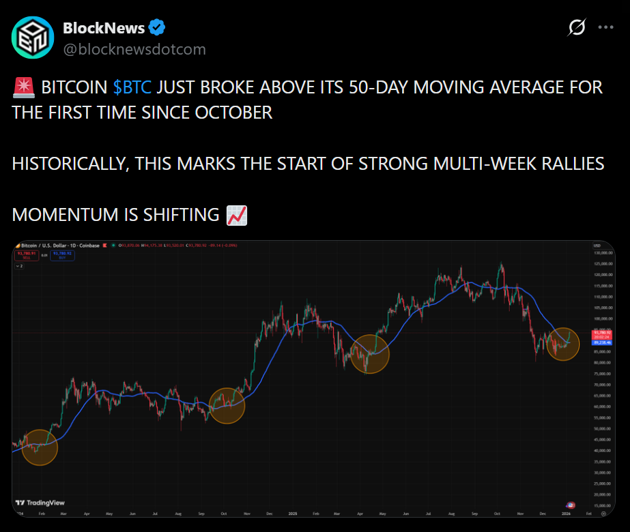Viewport: 630px width, 532px height.
Task: Open the $BTC cashtag link
Action: (x=132, y=88)
